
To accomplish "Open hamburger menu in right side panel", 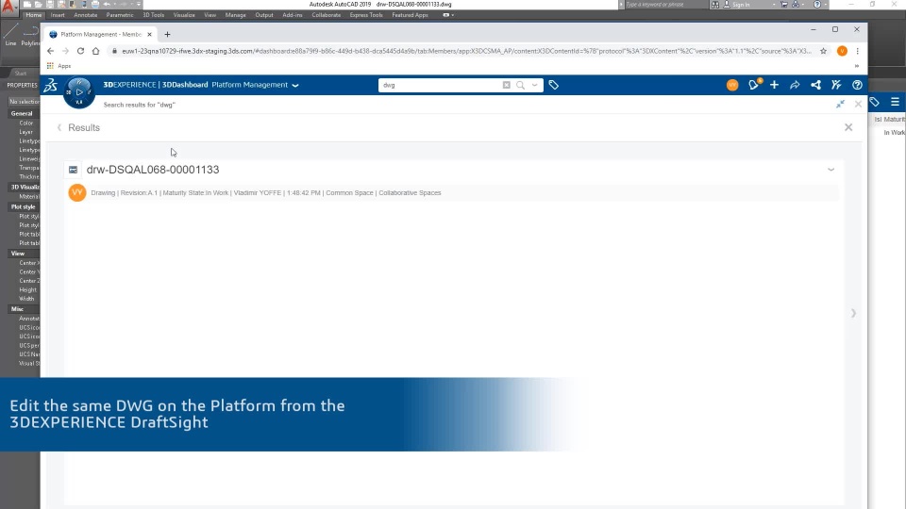I will [x=895, y=102].
